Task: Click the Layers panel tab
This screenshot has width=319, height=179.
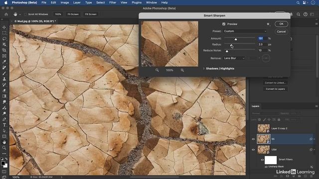Action: click(x=255, y=106)
